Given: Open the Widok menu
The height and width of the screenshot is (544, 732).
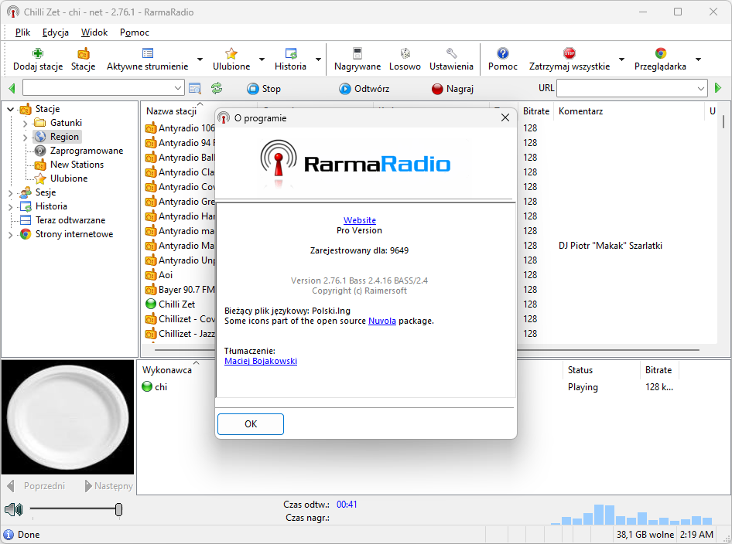Looking at the screenshot, I should click(x=94, y=32).
